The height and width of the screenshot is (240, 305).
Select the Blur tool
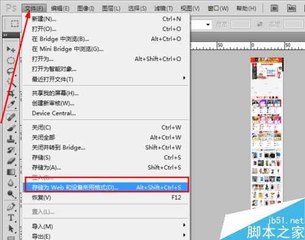pyautogui.click(x=11, y=183)
